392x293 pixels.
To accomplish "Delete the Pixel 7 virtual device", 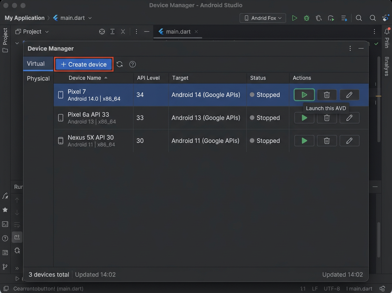I will 327,95.
